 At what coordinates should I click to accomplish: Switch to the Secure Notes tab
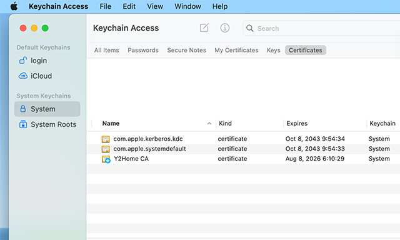click(187, 50)
